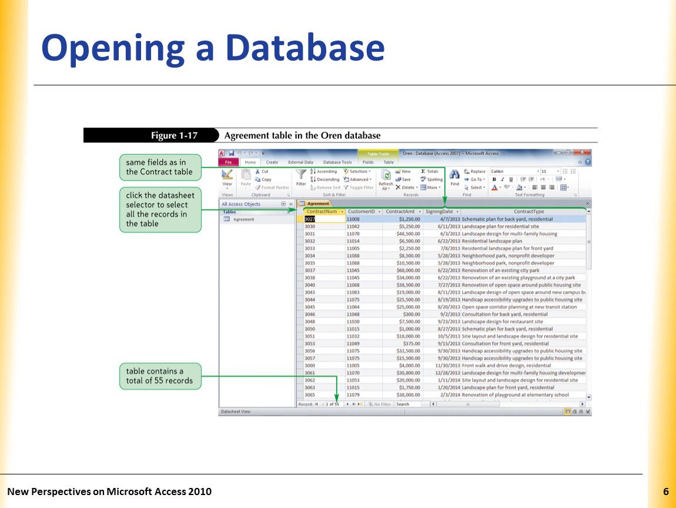Click the Save record button
Image resolution: width=676 pixels, height=508 pixels.
coord(403,179)
